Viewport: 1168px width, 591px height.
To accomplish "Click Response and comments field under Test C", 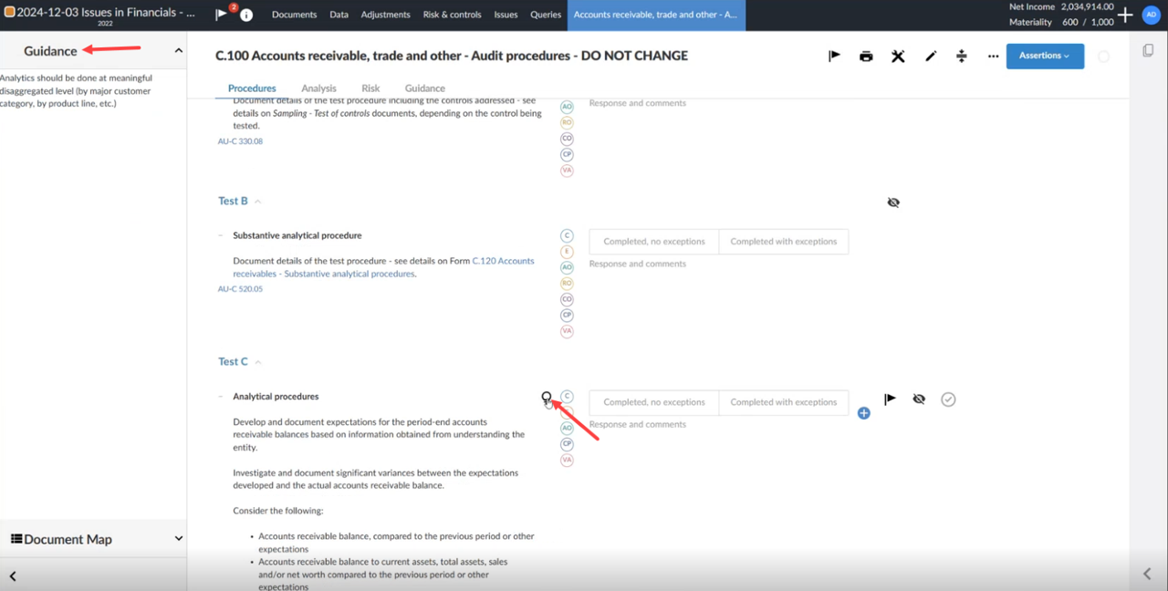I will coord(638,424).
